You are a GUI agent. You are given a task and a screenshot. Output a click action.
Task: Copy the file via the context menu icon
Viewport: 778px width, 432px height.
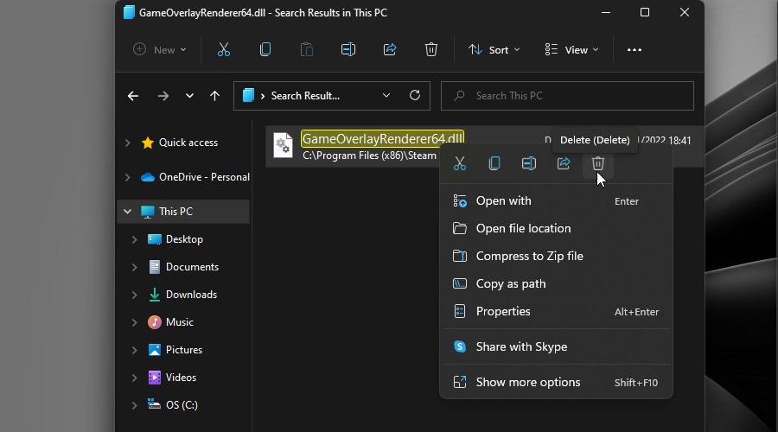click(494, 163)
